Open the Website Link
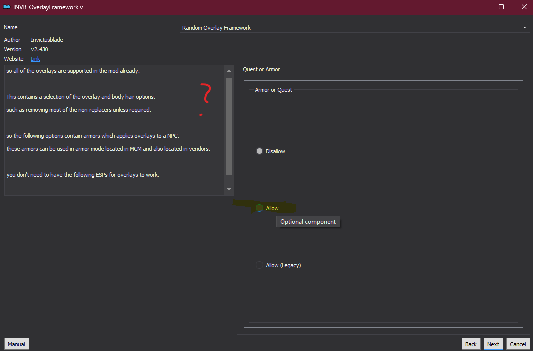This screenshot has height=351, width=533. (35, 59)
